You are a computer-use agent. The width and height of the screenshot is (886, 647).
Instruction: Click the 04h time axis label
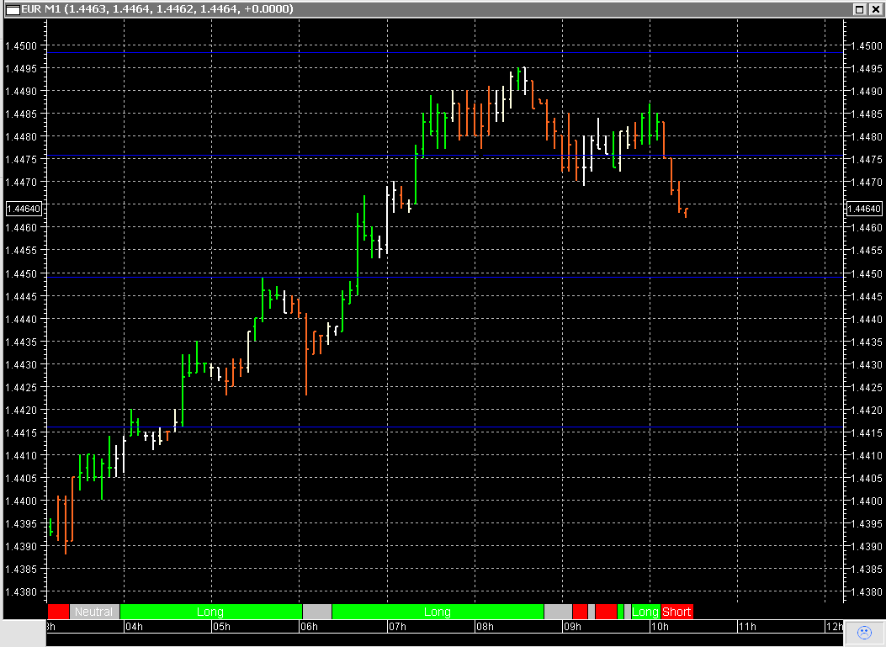point(135,627)
